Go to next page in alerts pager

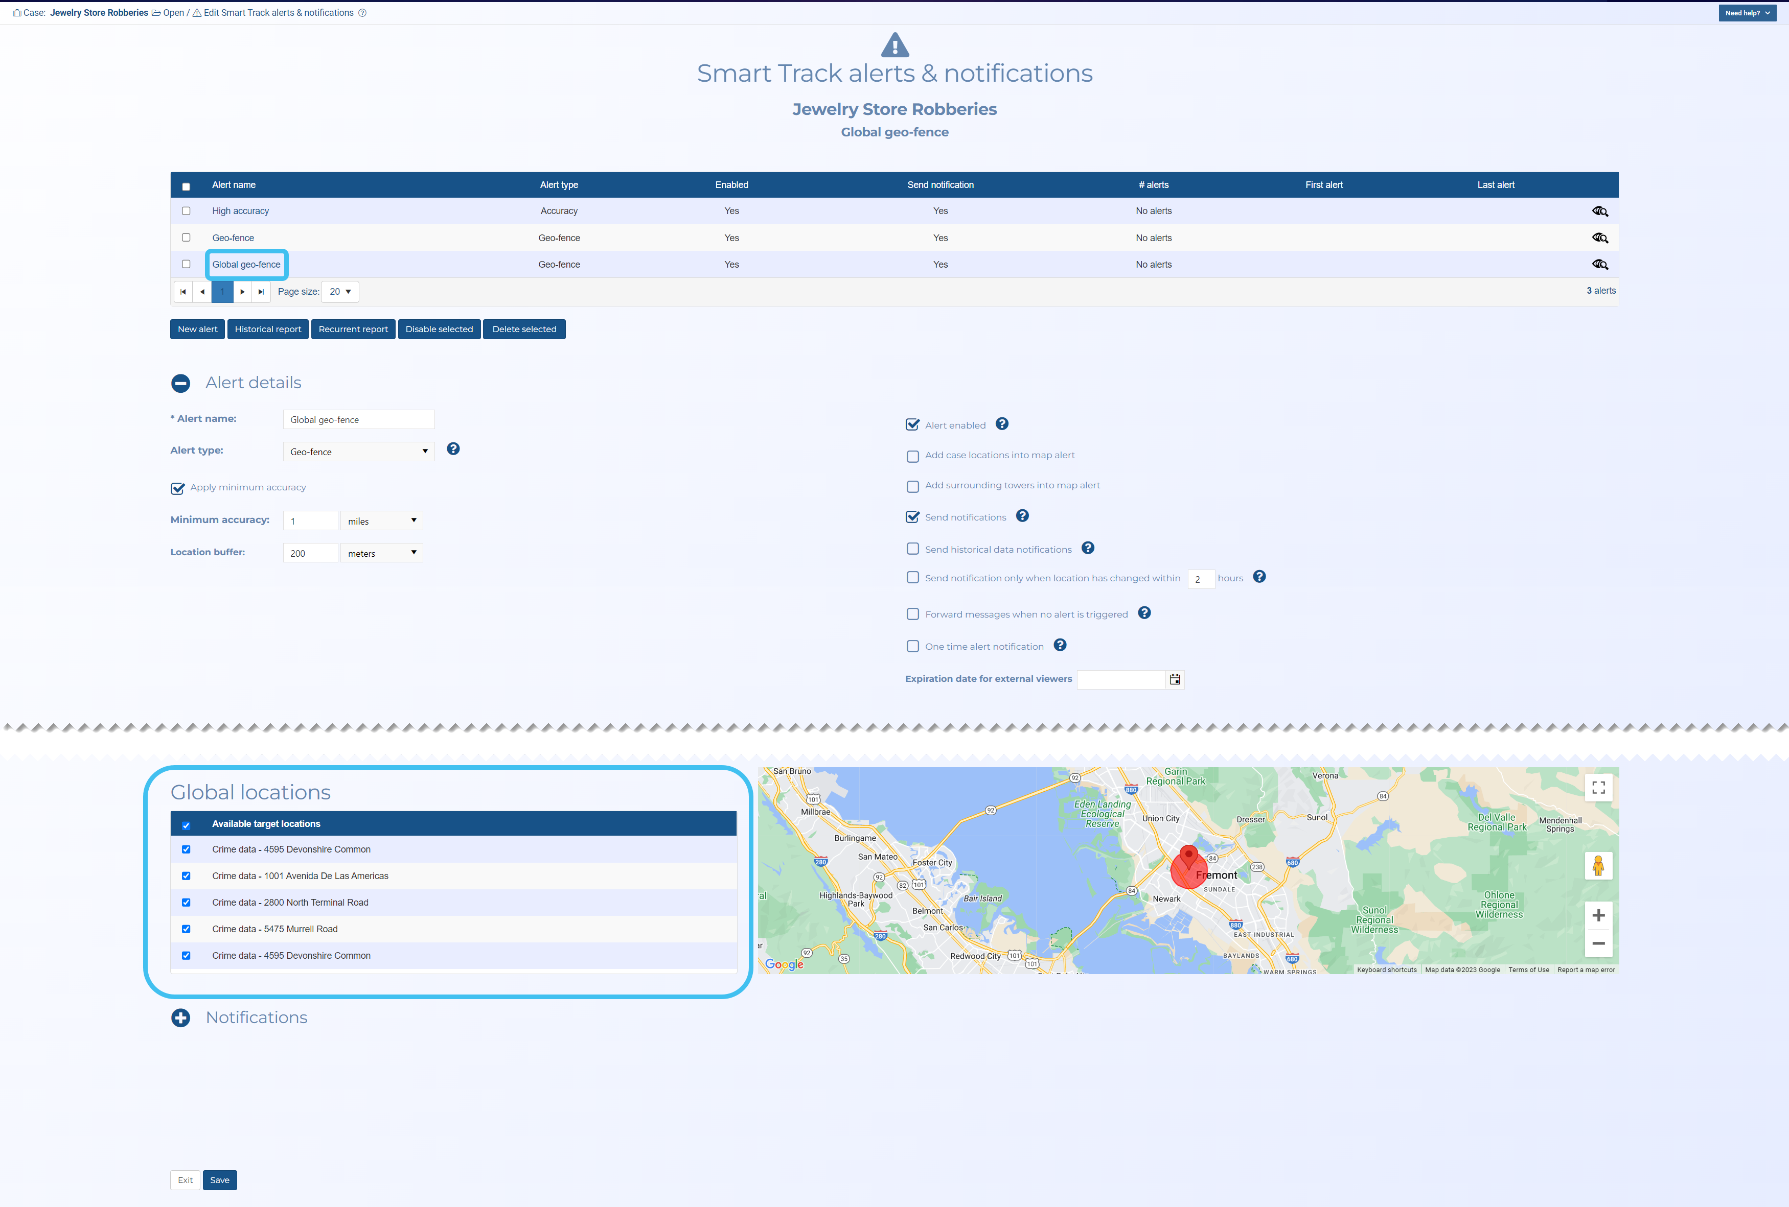[242, 292]
